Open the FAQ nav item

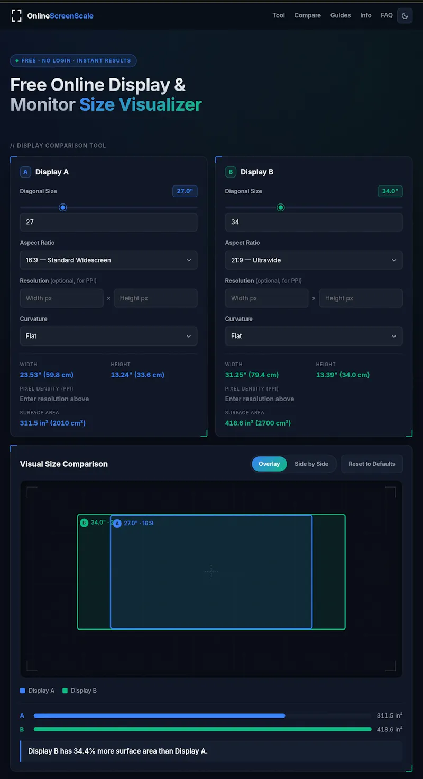pyautogui.click(x=387, y=15)
